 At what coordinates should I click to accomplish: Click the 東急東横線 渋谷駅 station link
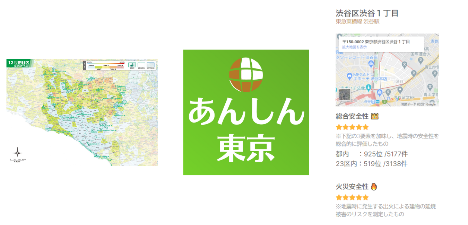point(357,21)
